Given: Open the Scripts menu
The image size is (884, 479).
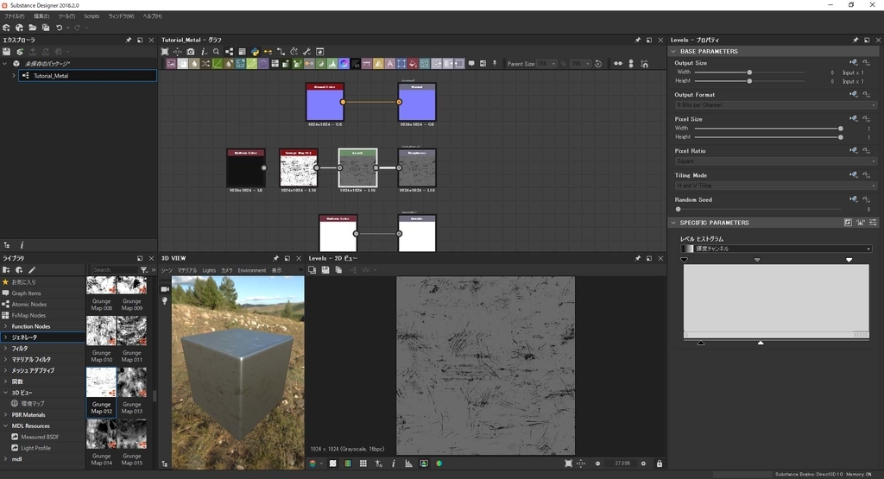Looking at the screenshot, I should (92, 16).
